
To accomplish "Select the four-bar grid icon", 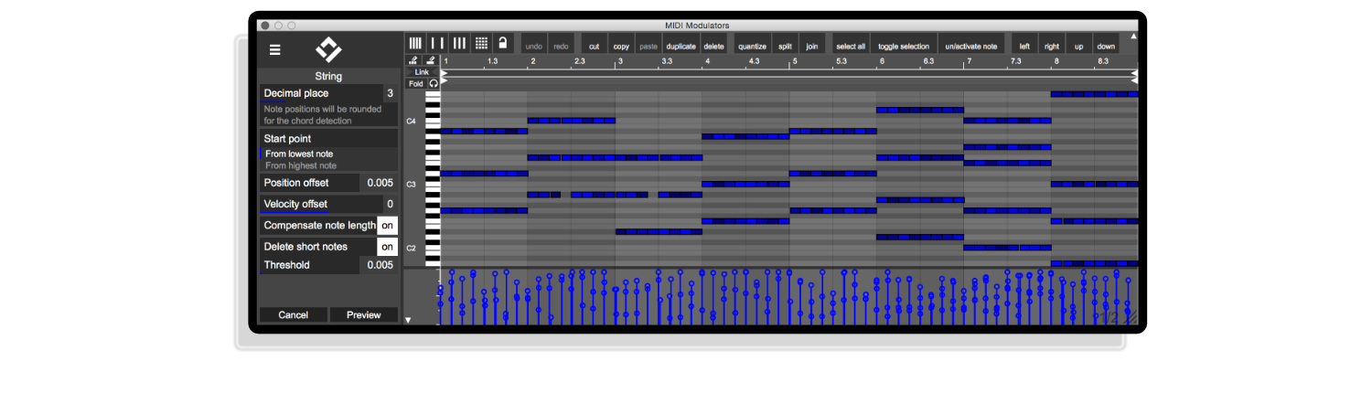I will pos(415,43).
